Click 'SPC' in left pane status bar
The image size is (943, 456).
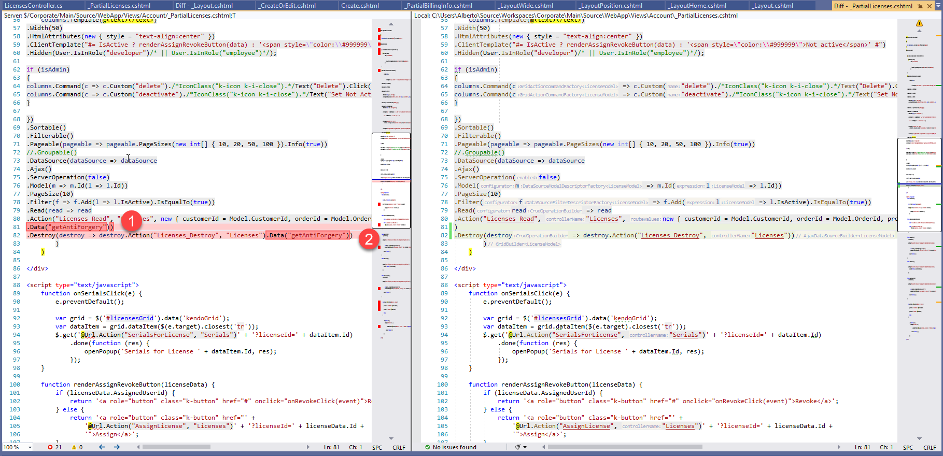coord(377,447)
